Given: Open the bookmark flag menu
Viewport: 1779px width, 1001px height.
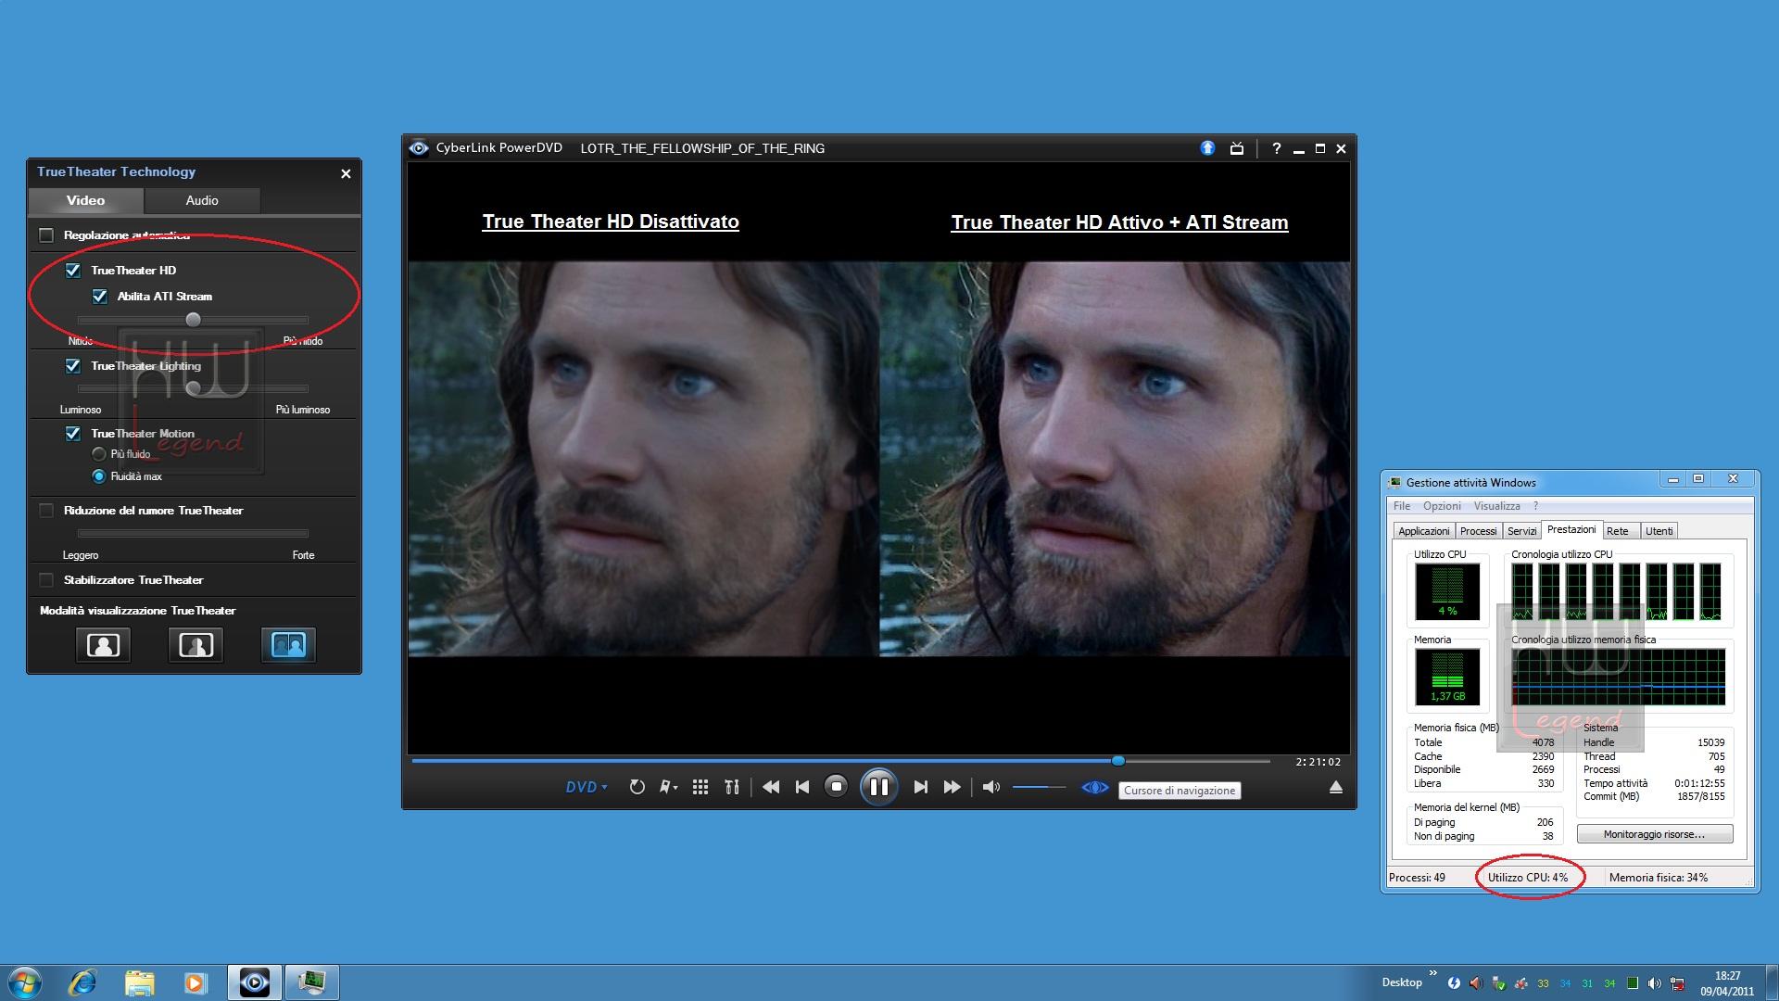Looking at the screenshot, I should tap(668, 787).
